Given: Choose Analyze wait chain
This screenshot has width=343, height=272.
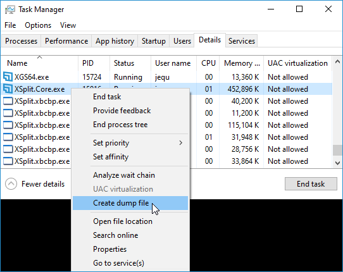Looking at the screenshot, I should (x=130, y=175).
